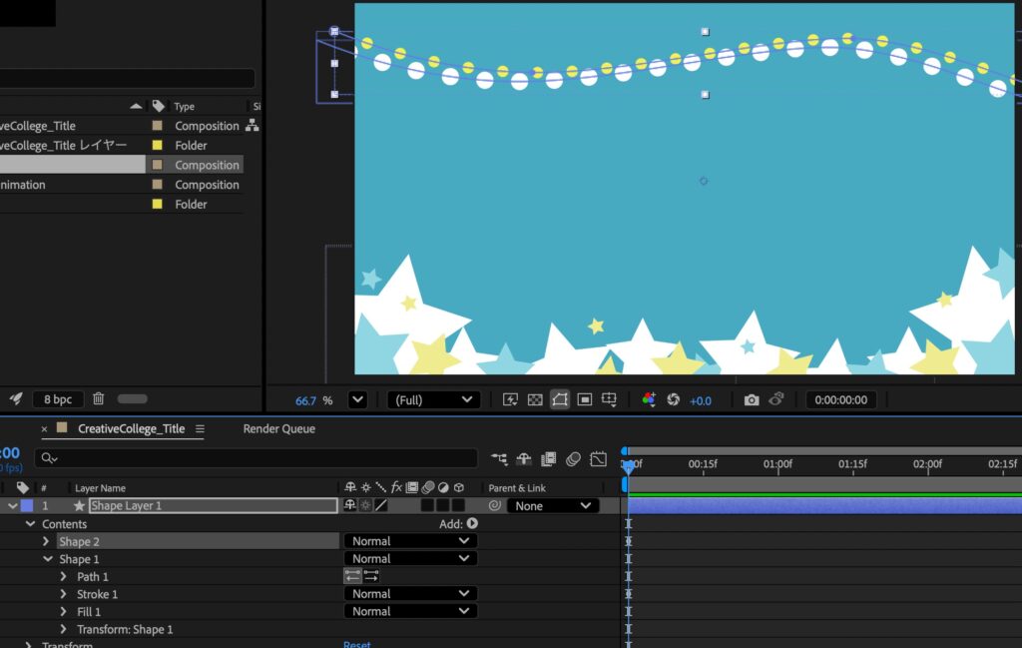The width and height of the screenshot is (1022, 648).
Task: Click the Add contents arrow button
Action: click(x=472, y=523)
